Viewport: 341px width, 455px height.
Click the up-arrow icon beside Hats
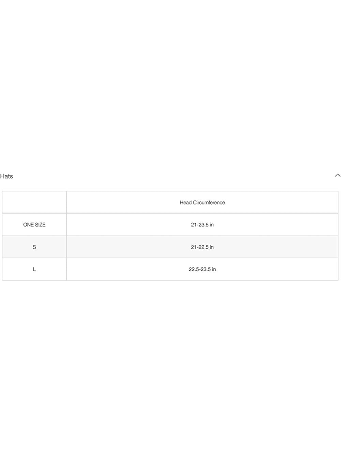point(337,175)
